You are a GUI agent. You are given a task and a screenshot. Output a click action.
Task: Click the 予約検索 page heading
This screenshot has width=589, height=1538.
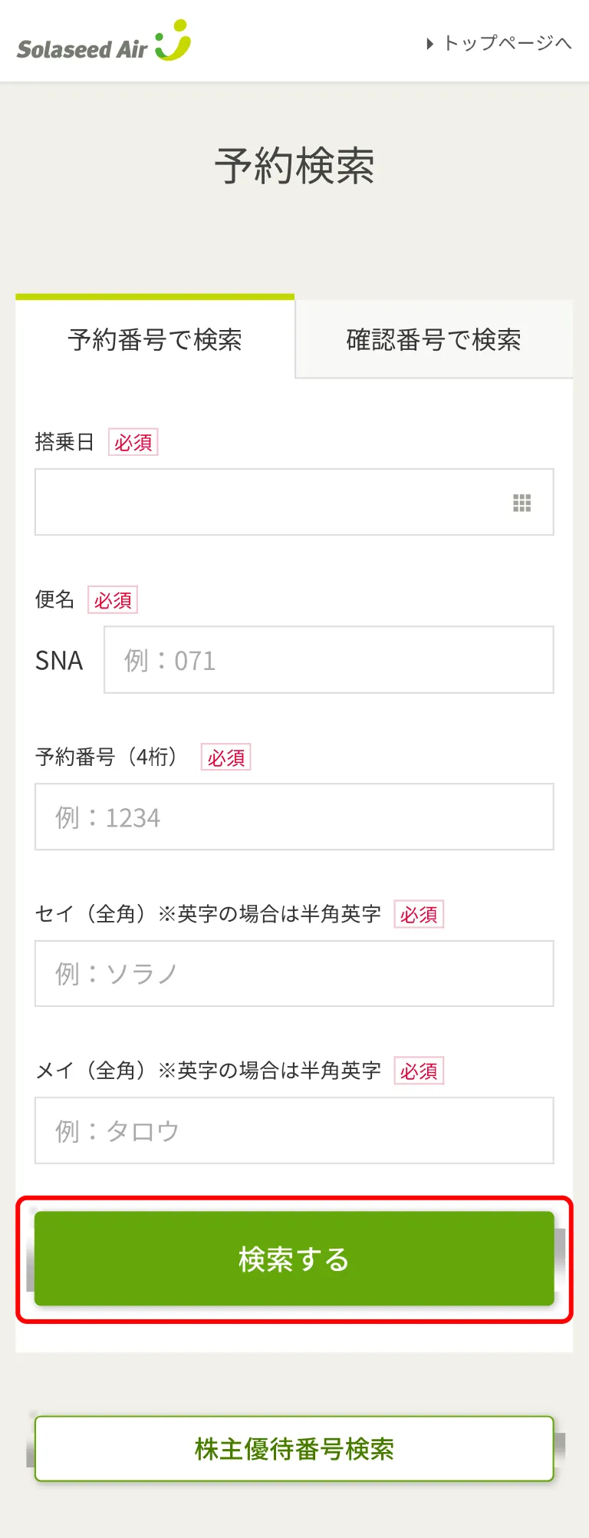(x=294, y=166)
